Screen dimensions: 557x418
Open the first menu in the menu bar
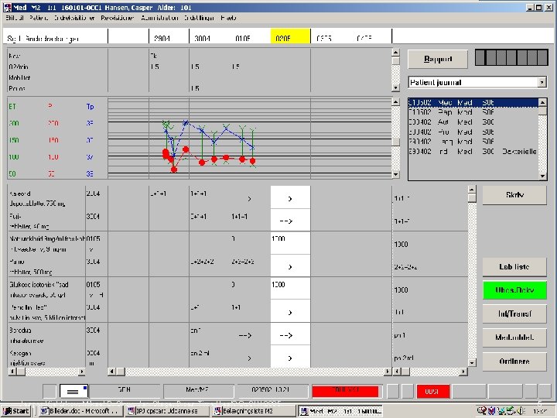click(x=15, y=18)
